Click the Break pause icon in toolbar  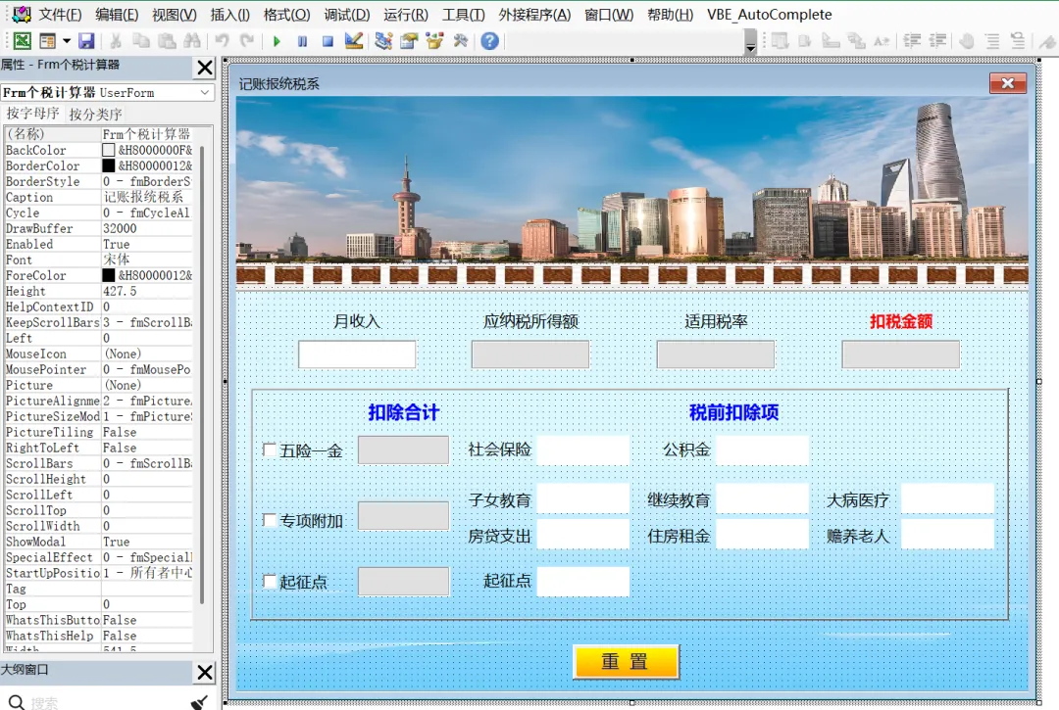point(302,41)
